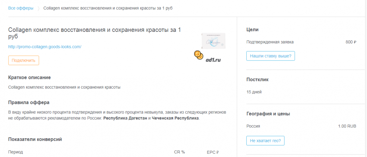This screenshot has width=367, height=157.
Task: Click the 800 ₽ payout value
Action: tap(351, 42)
